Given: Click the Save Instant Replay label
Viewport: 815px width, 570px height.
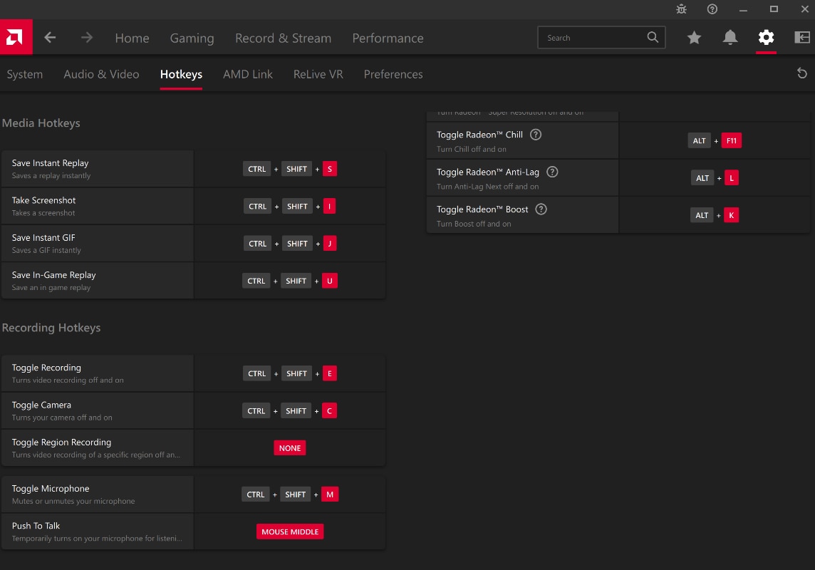Looking at the screenshot, I should (51, 163).
